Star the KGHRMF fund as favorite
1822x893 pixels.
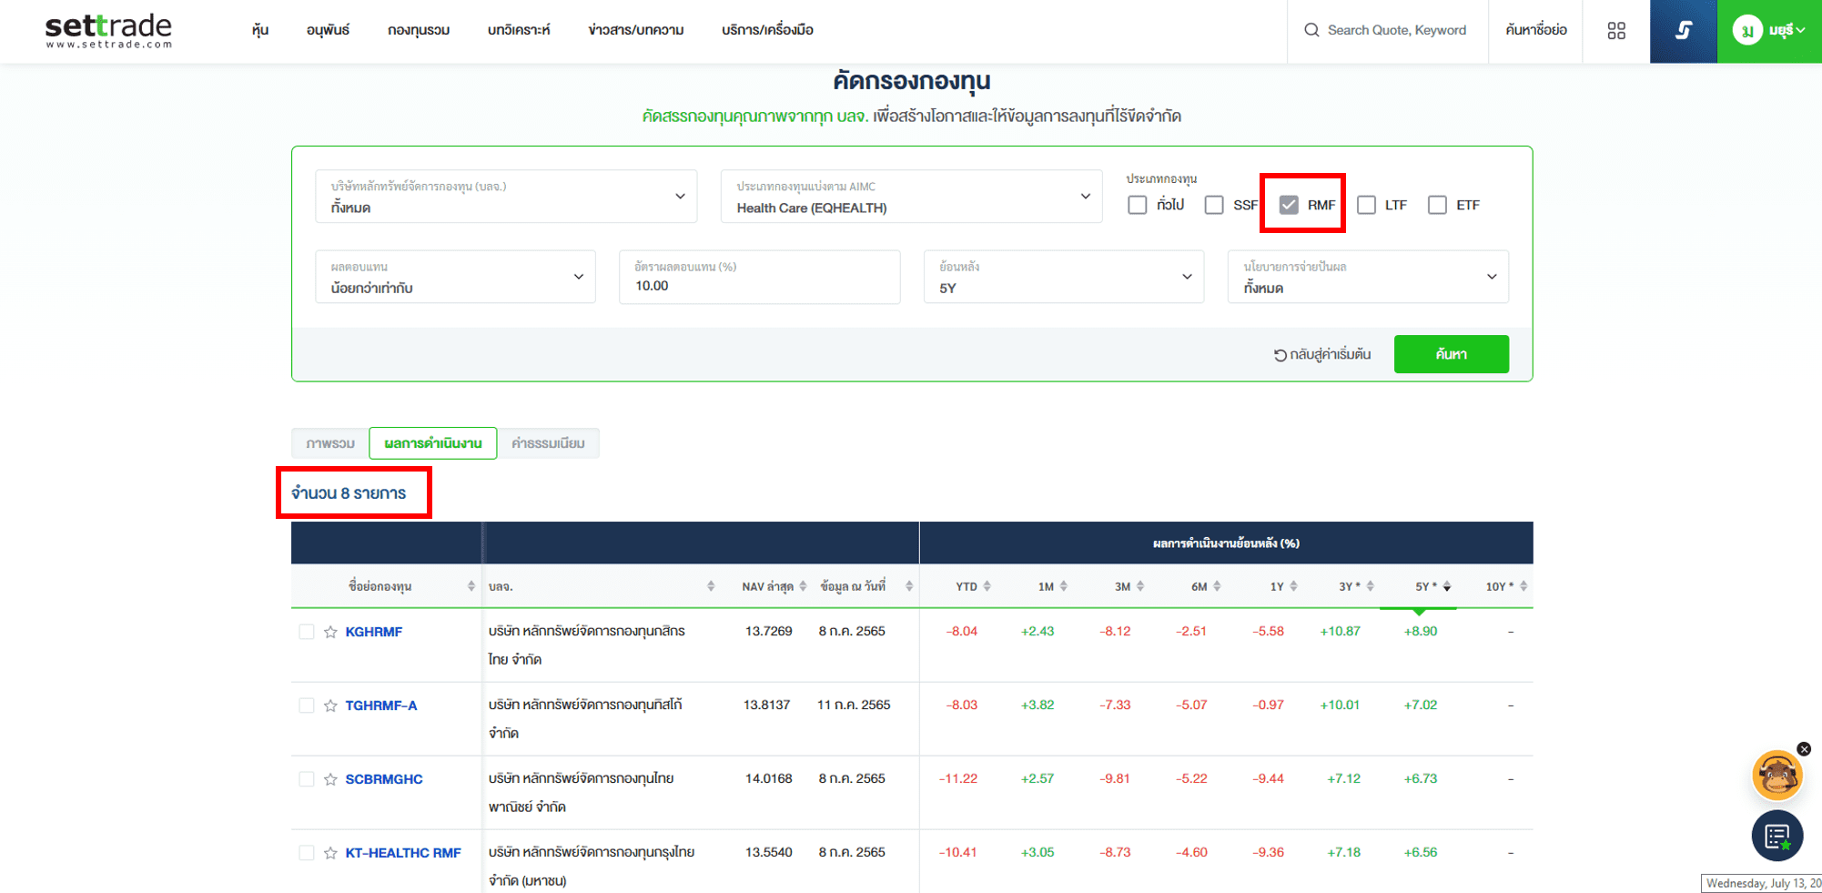coord(330,632)
